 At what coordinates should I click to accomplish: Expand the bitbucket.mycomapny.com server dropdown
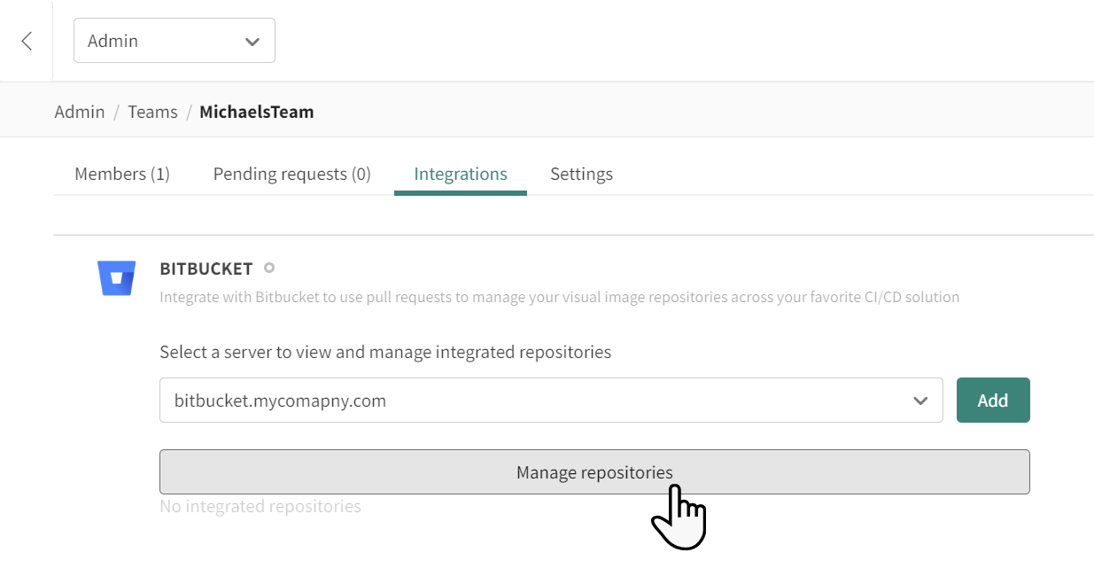550,401
